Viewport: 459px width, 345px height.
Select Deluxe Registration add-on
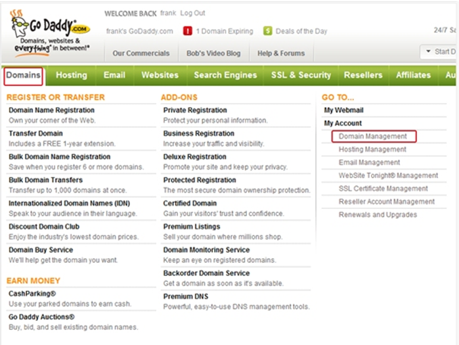click(194, 156)
